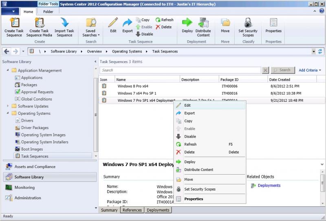Viewport: 326px width, 221px height.
Task: Click Disable in the ribbon
Action: click(144, 34)
